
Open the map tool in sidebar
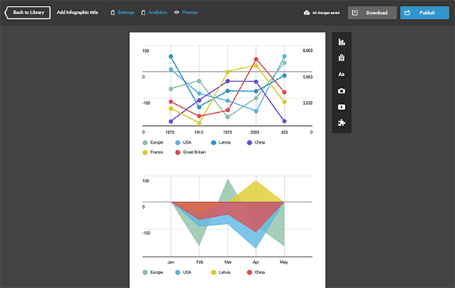click(341, 58)
